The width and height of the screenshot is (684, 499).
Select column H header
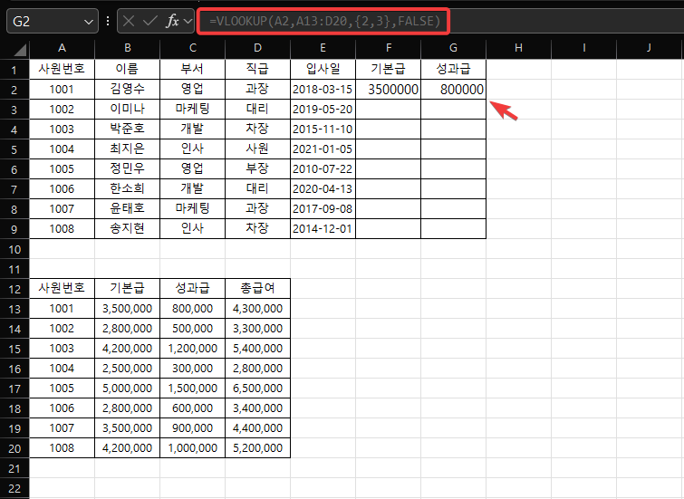coord(518,48)
